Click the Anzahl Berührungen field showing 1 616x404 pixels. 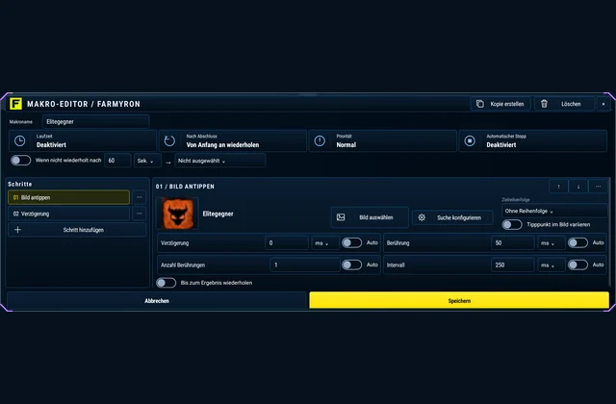pos(305,265)
